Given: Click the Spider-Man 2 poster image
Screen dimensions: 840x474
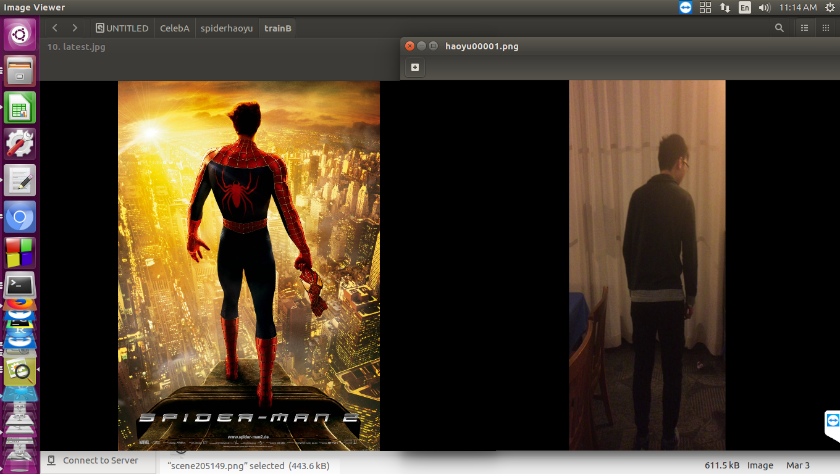Looking at the screenshot, I should 249,265.
